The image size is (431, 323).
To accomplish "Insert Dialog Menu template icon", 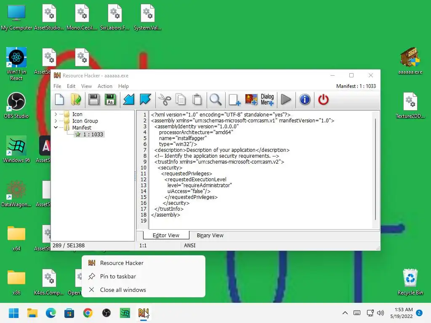I will 267,99.
